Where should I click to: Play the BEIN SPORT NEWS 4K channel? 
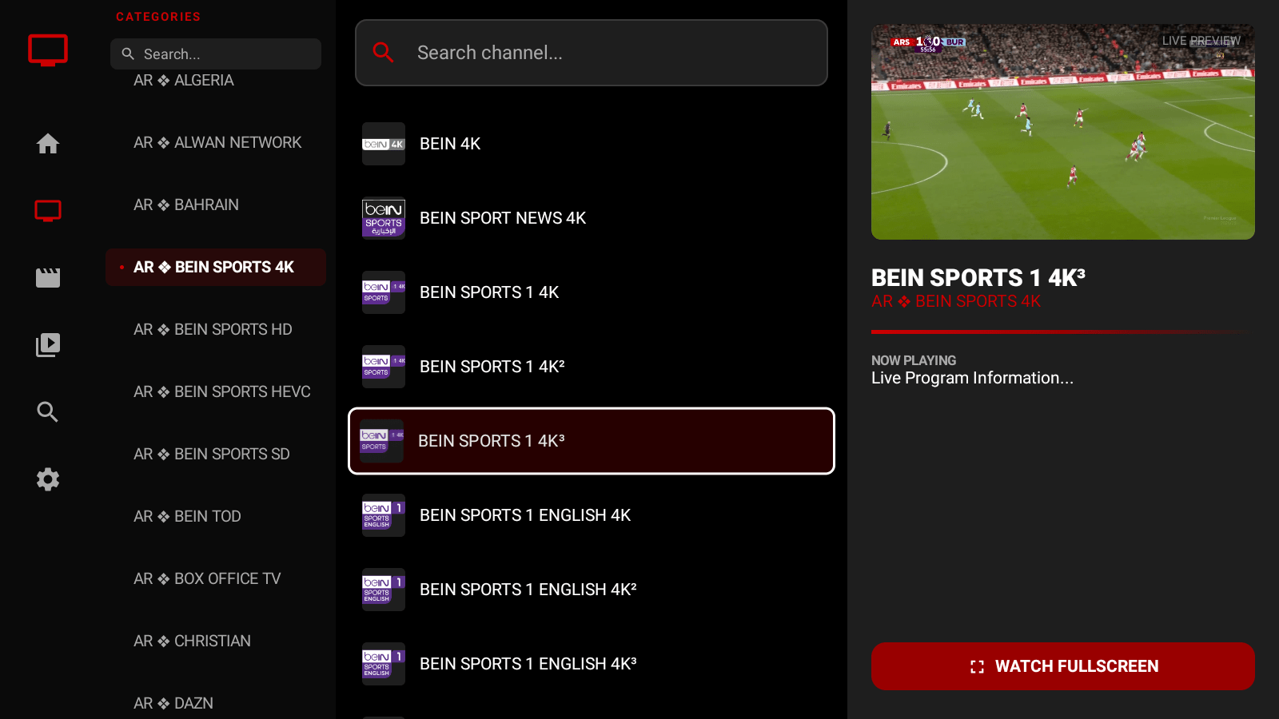coord(592,218)
